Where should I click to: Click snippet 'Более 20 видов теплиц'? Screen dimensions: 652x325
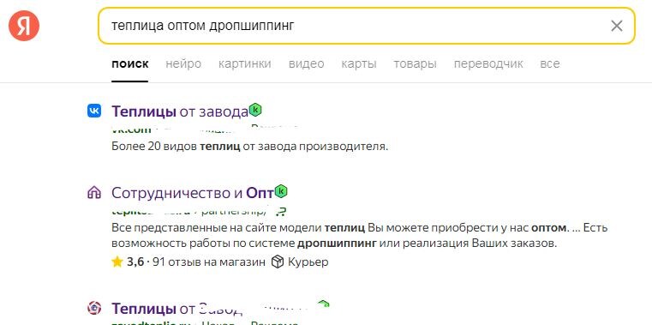coord(249,147)
